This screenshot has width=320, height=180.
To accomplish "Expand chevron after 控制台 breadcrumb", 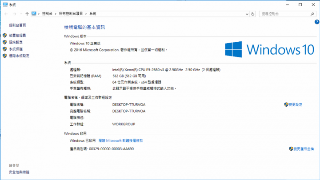I will point(56,14).
